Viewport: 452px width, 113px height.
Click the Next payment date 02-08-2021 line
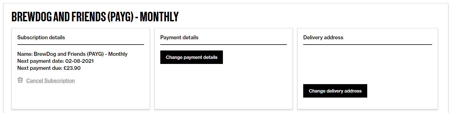56,61
